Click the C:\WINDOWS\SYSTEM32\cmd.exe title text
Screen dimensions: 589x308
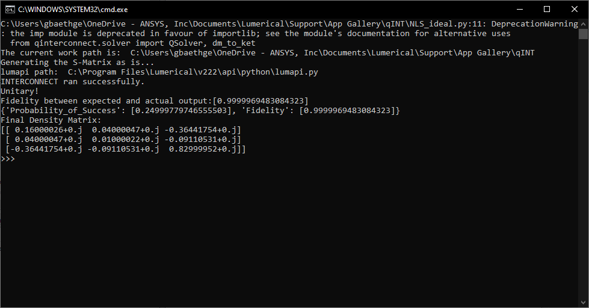click(x=73, y=10)
